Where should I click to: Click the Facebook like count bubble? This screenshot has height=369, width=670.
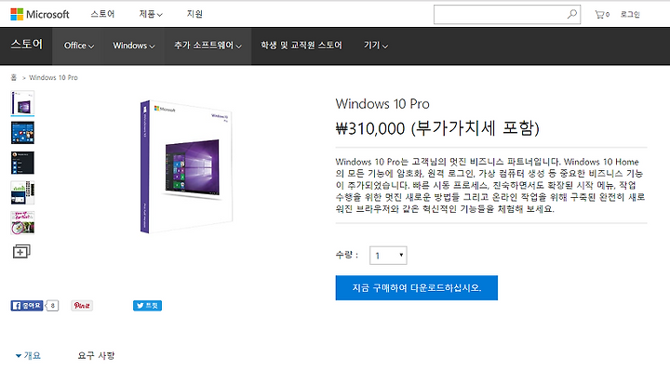pyautogui.click(x=52, y=306)
